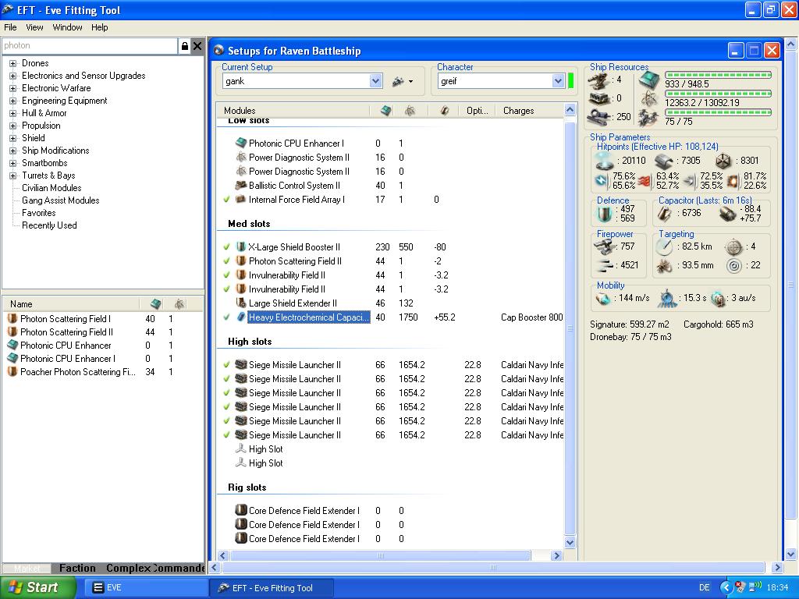Screen dimensions: 799x599
Task: Click the photon search input field
Action: (x=90, y=46)
